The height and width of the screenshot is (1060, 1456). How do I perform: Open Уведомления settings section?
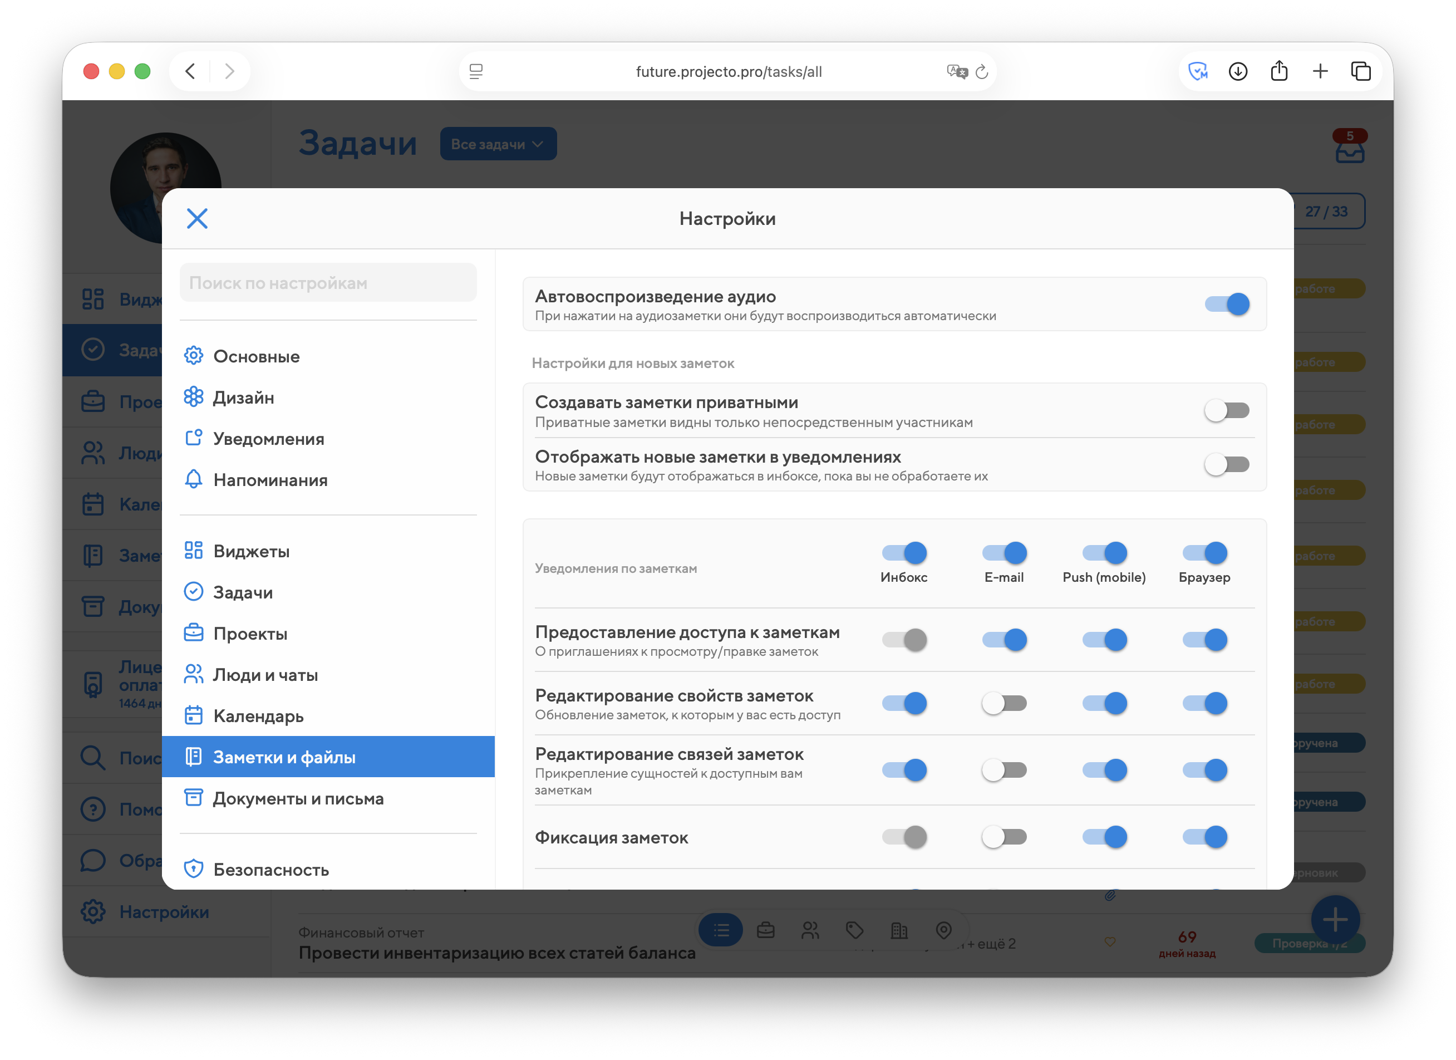(x=268, y=439)
